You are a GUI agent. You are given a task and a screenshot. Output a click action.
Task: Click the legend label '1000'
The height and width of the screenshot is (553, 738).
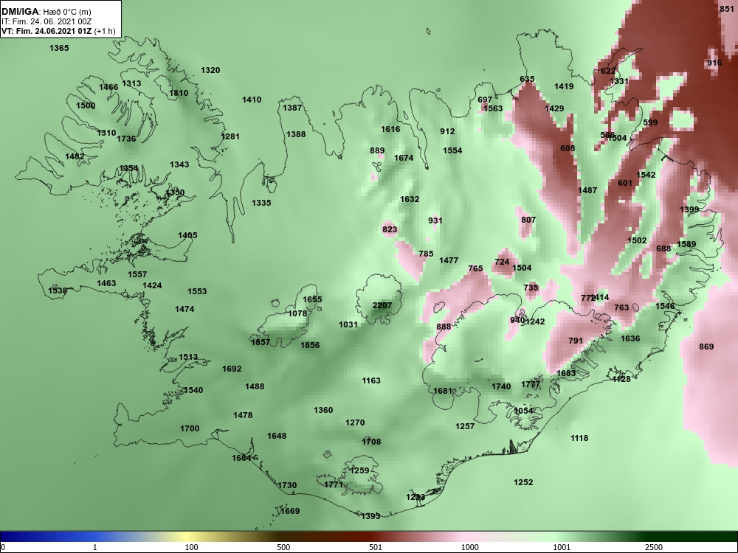pyautogui.click(x=469, y=547)
